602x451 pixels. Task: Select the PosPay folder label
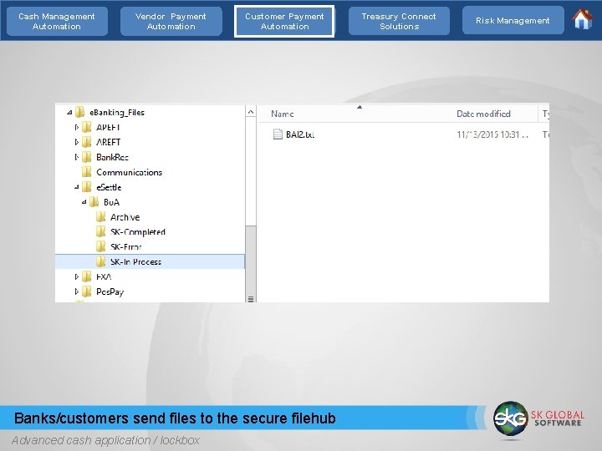110,291
